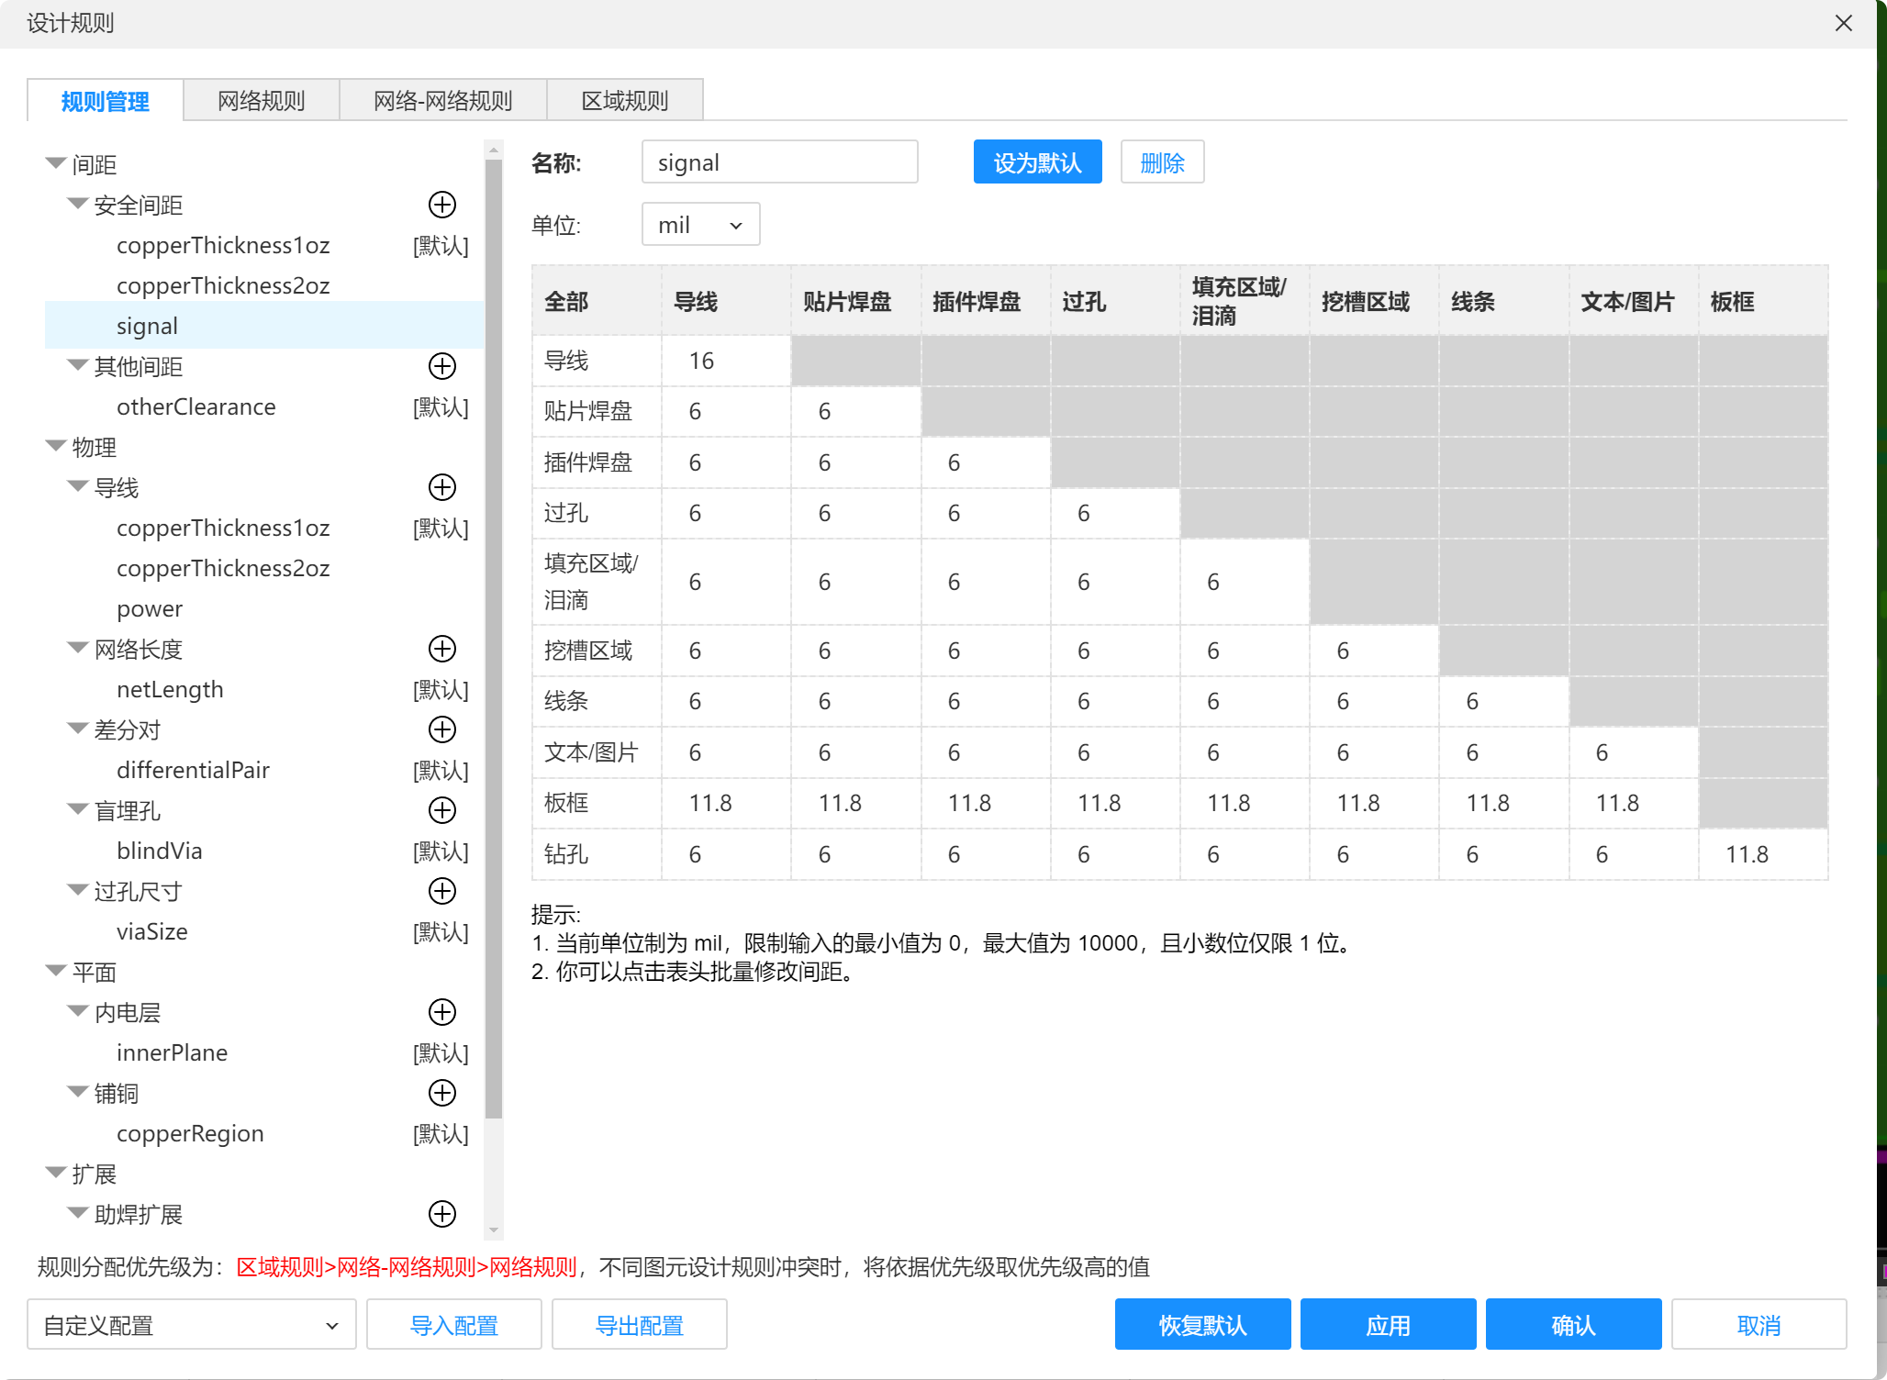
Task: Add a new 安全间距 rule with plus icon
Action: 442,205
